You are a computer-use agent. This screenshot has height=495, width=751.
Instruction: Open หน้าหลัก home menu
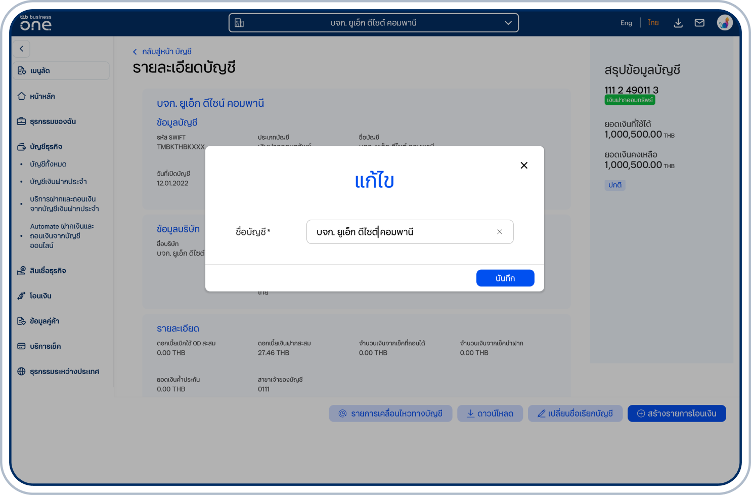click(x=42, y=96)
